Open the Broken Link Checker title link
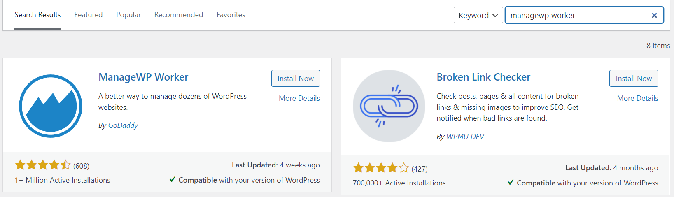The height and width of the screenshot is (197, 674). 483,77
